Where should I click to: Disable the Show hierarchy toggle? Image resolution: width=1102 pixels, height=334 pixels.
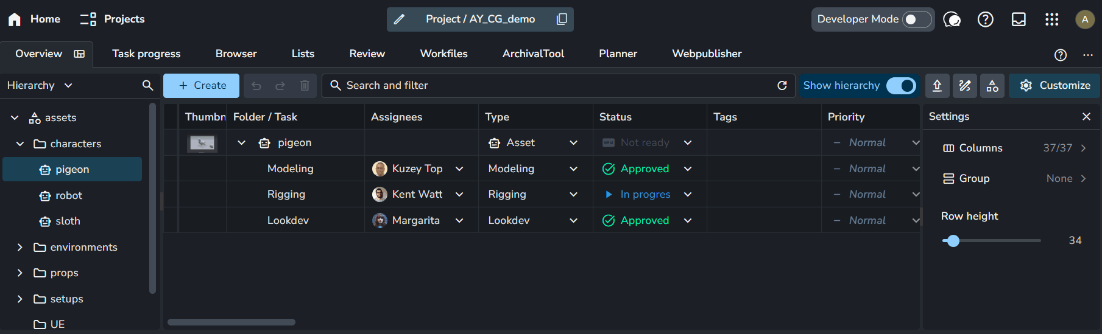pyautogui.click(x=900, y=86)
